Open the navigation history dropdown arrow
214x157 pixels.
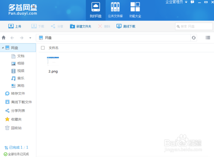point(30,38)
